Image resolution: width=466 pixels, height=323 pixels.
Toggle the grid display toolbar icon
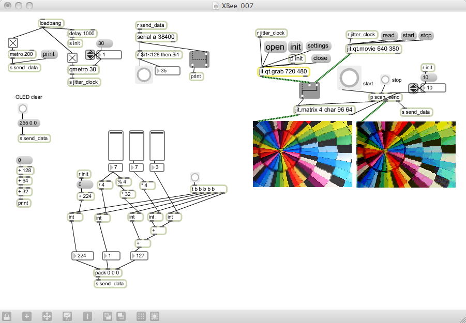(140, 316)
